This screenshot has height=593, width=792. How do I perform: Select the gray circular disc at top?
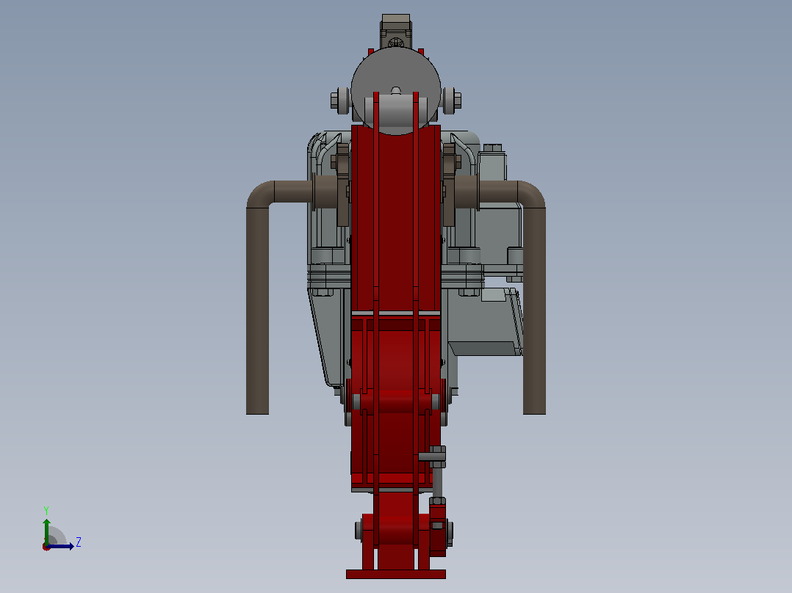pyautogui.click(x=395, y=70)
